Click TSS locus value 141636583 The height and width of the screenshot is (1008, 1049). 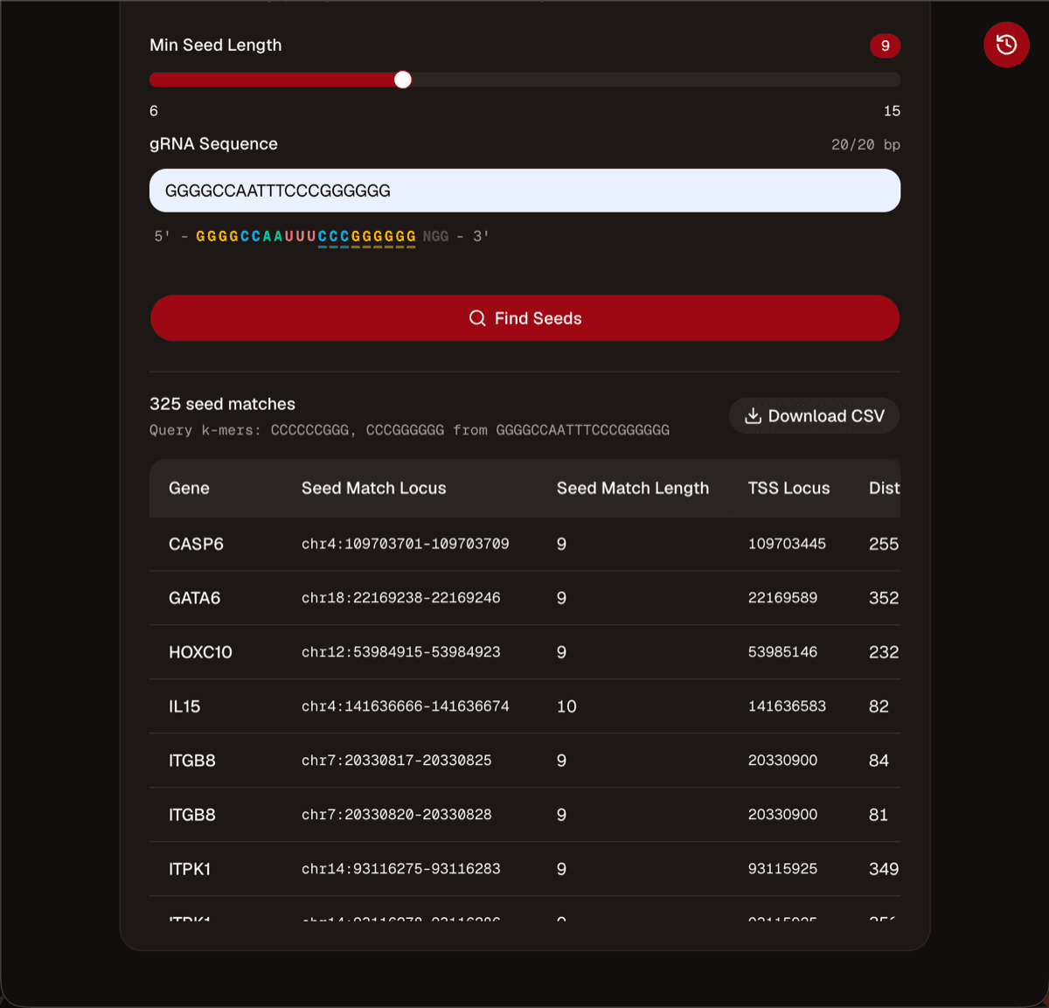(787, 706)
